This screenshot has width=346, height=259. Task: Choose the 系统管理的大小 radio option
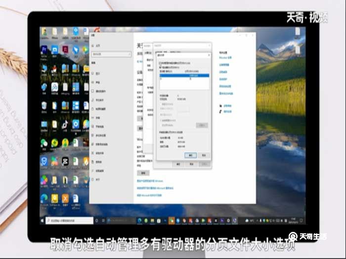click(x=159, y=120)
